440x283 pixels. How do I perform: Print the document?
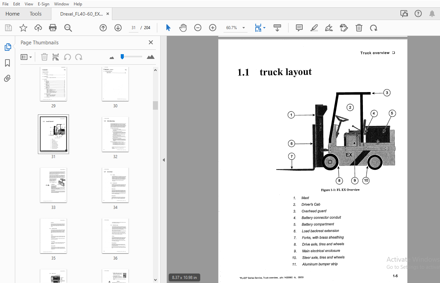[53, 28]
